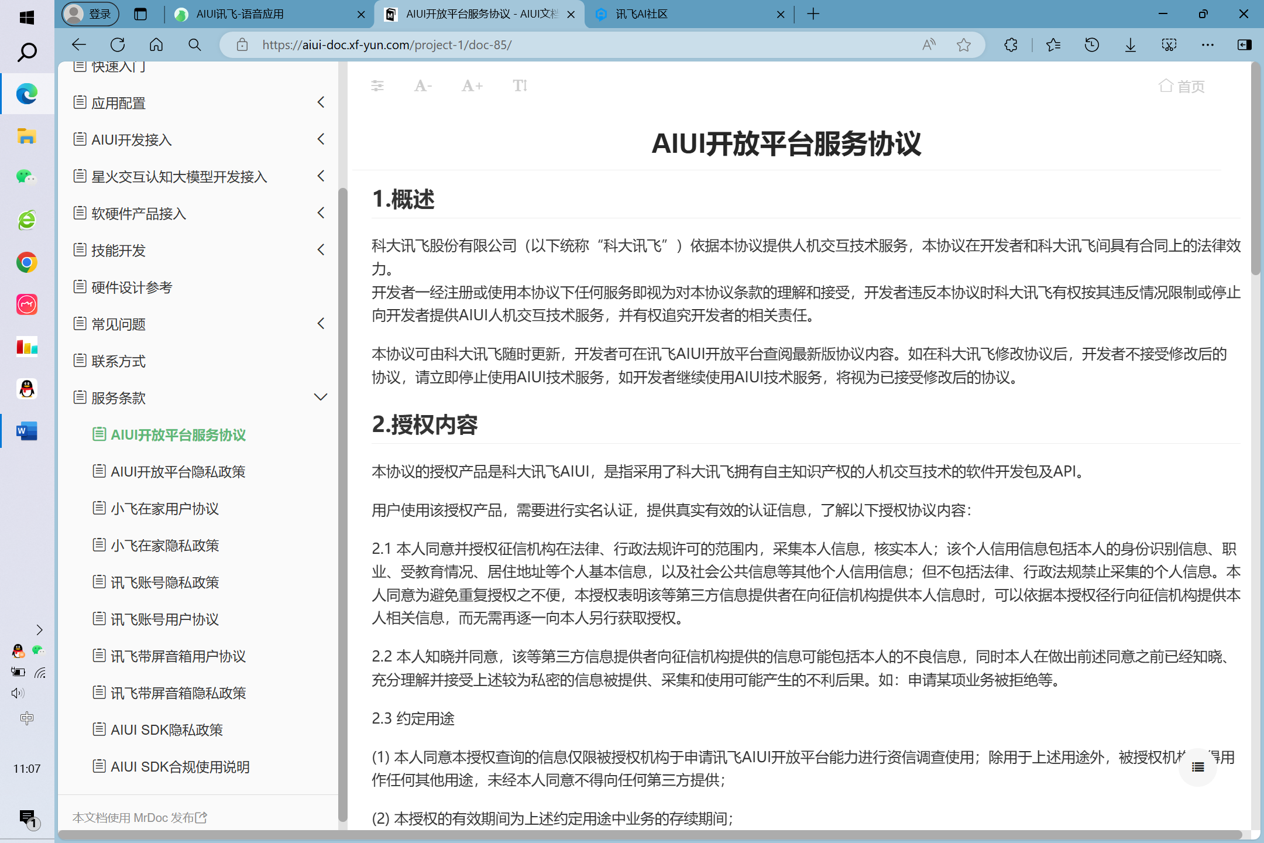Image resolution: width=1264 pixels, height=843 pixels.
Task: Go to browser home page
Action: [156, 45]
